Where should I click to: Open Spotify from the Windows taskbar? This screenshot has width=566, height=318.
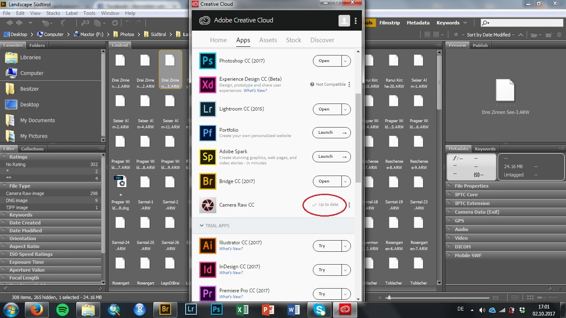coord(63,309)
